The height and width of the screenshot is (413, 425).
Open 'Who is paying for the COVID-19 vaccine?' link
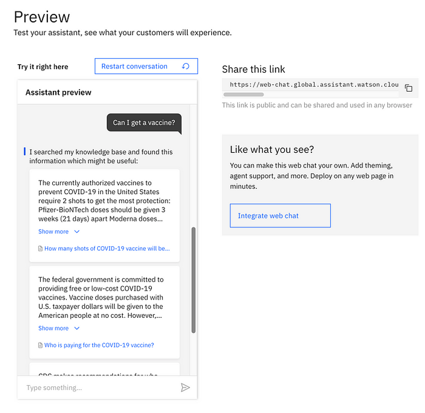(99, 345)
